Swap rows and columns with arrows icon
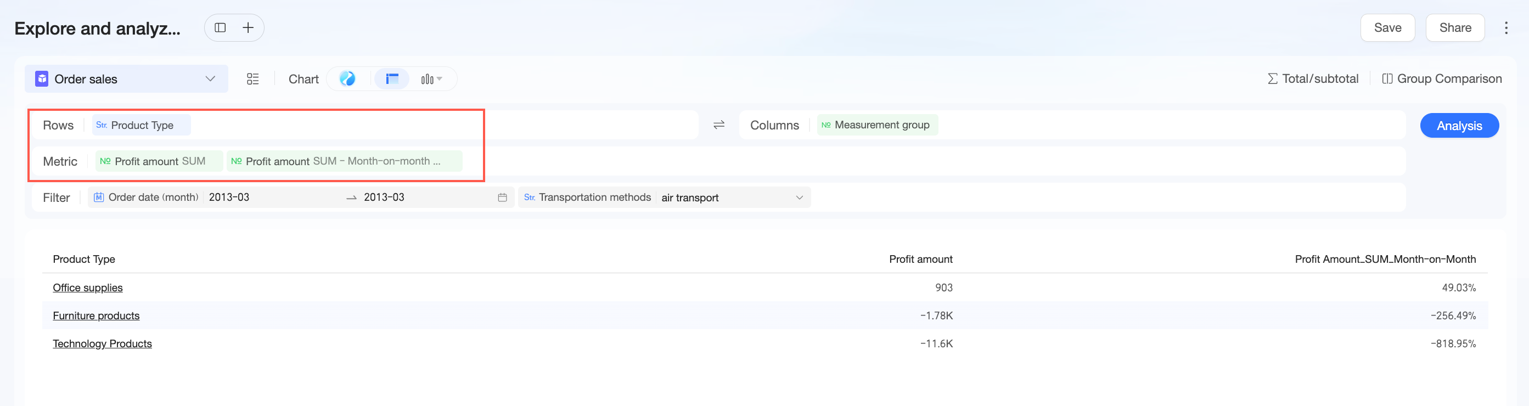Viewport: 1529px width, 406px height. [719, 125]
